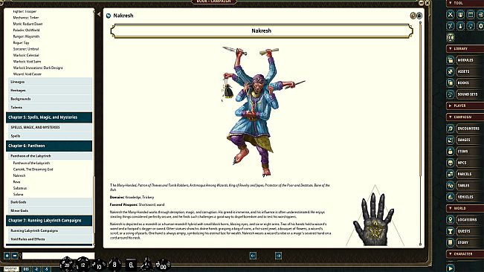The width and height of the screenshot is (484, 272).
Task: Expand Chapter 5: Spells, Magic, and Mysteries
Action: point(49,117)
